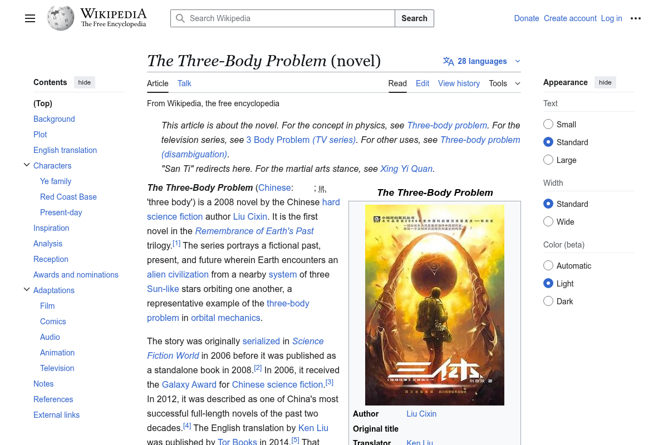Open the main hamburger menu
Screen dimensions: 668x445
[30, 18]
